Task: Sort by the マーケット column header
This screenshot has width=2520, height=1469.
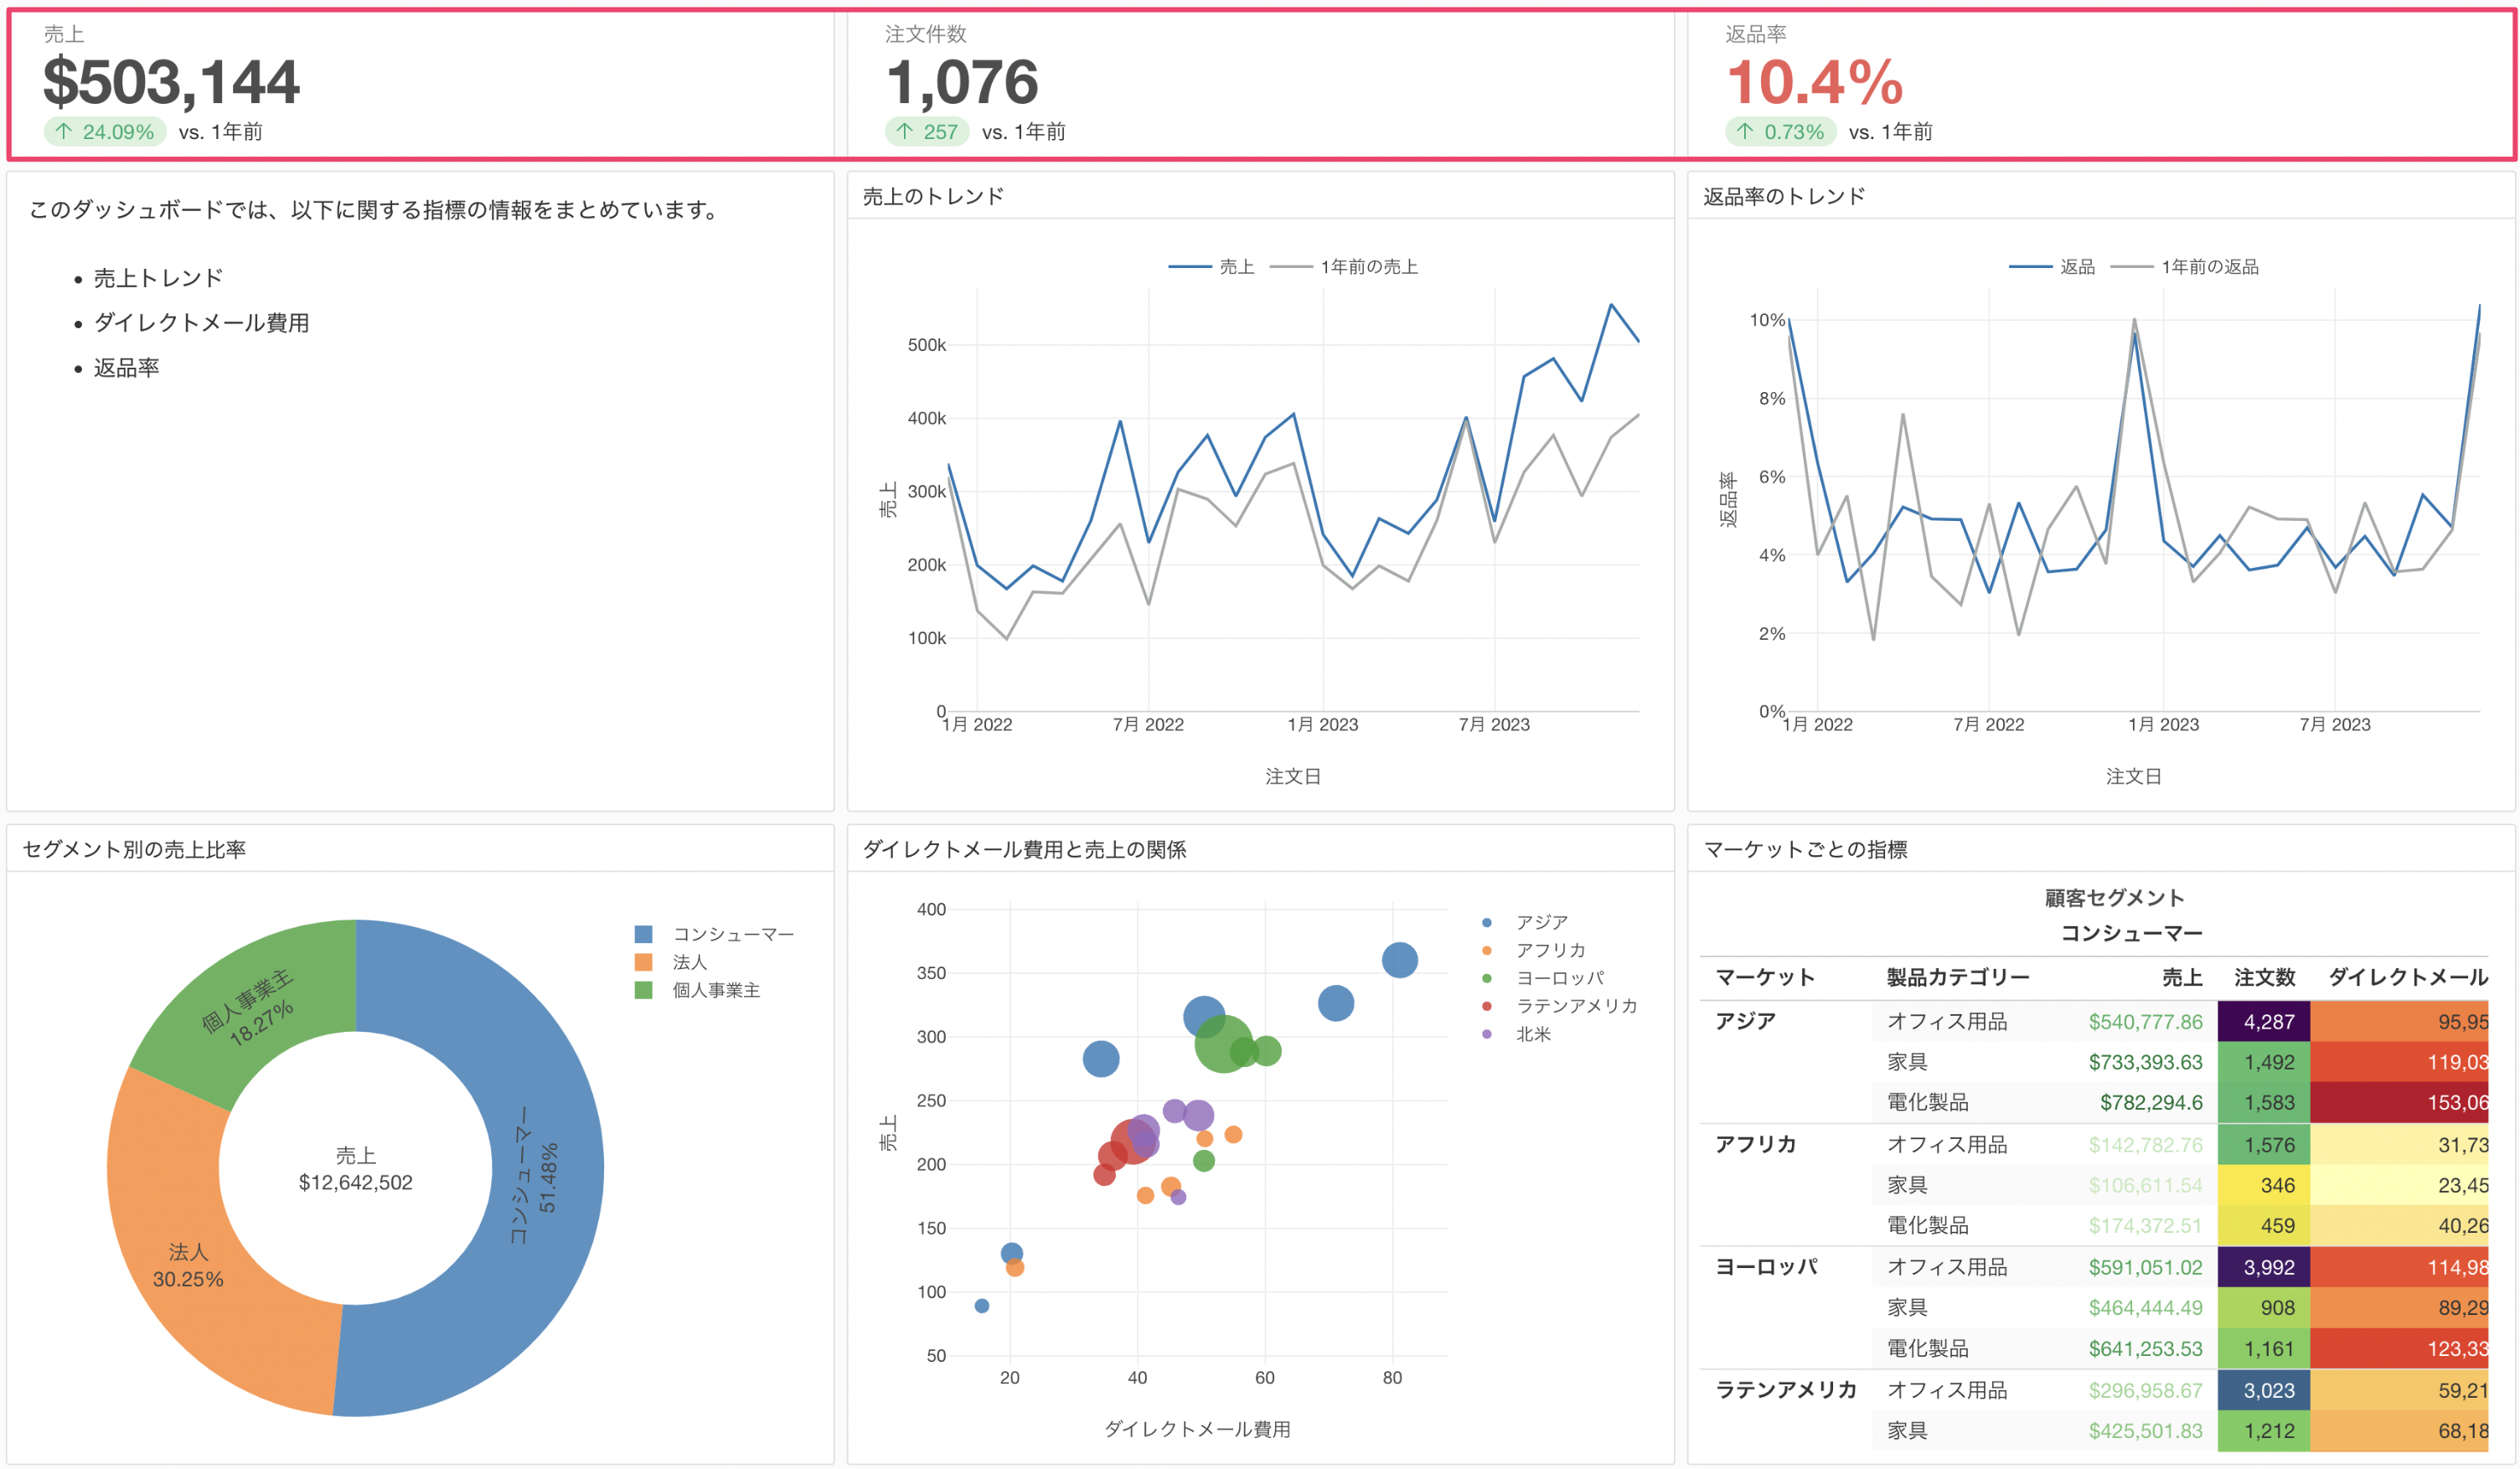Action: [x=1765, y=977]
